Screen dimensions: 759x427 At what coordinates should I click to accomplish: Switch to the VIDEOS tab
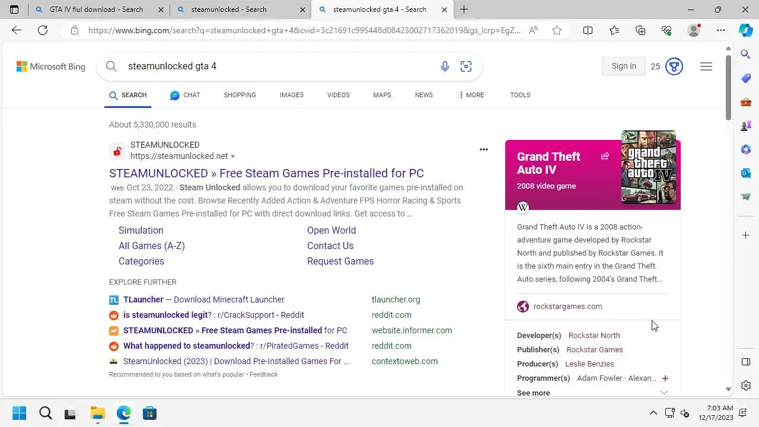(338, 95)
